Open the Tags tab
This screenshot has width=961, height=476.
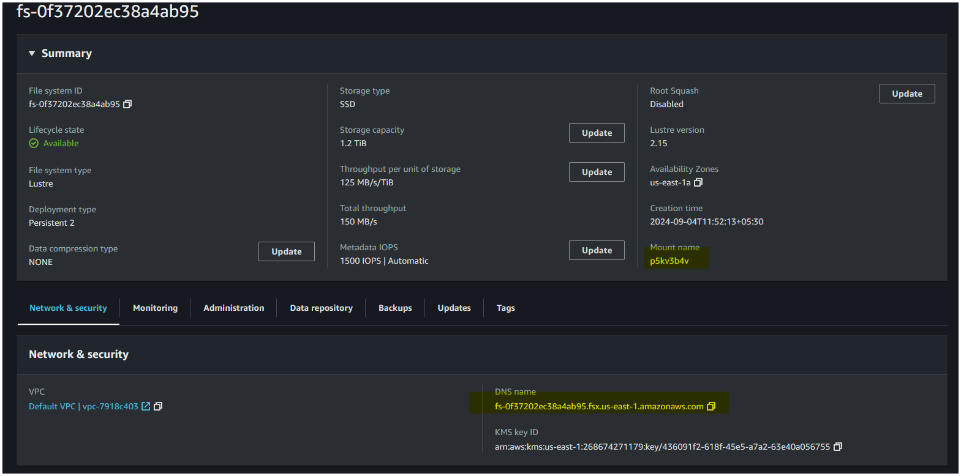[x=505, y=308]
